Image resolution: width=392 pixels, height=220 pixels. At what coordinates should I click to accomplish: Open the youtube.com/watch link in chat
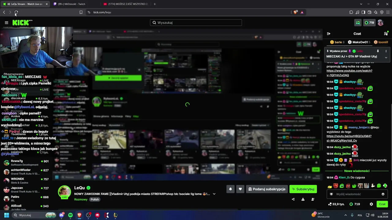pyautogui.click(x=349, y=73)
